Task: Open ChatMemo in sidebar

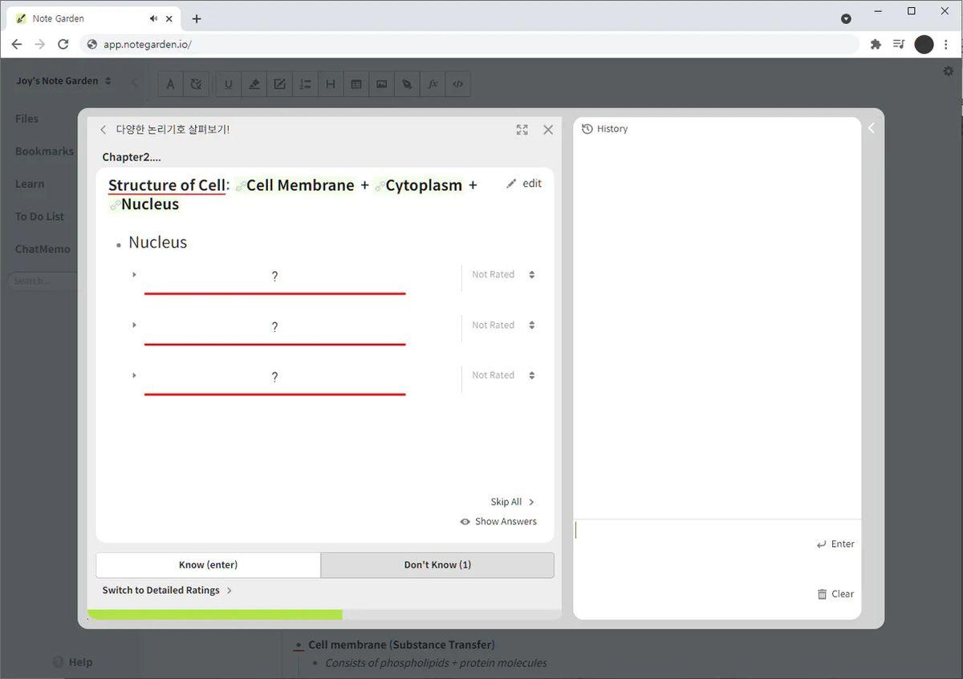Action: click(43, 249)
